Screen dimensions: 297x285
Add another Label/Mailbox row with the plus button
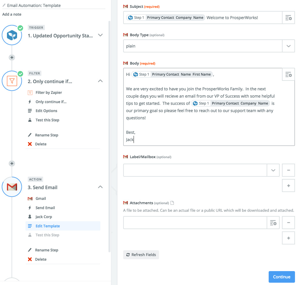(288, 186)
